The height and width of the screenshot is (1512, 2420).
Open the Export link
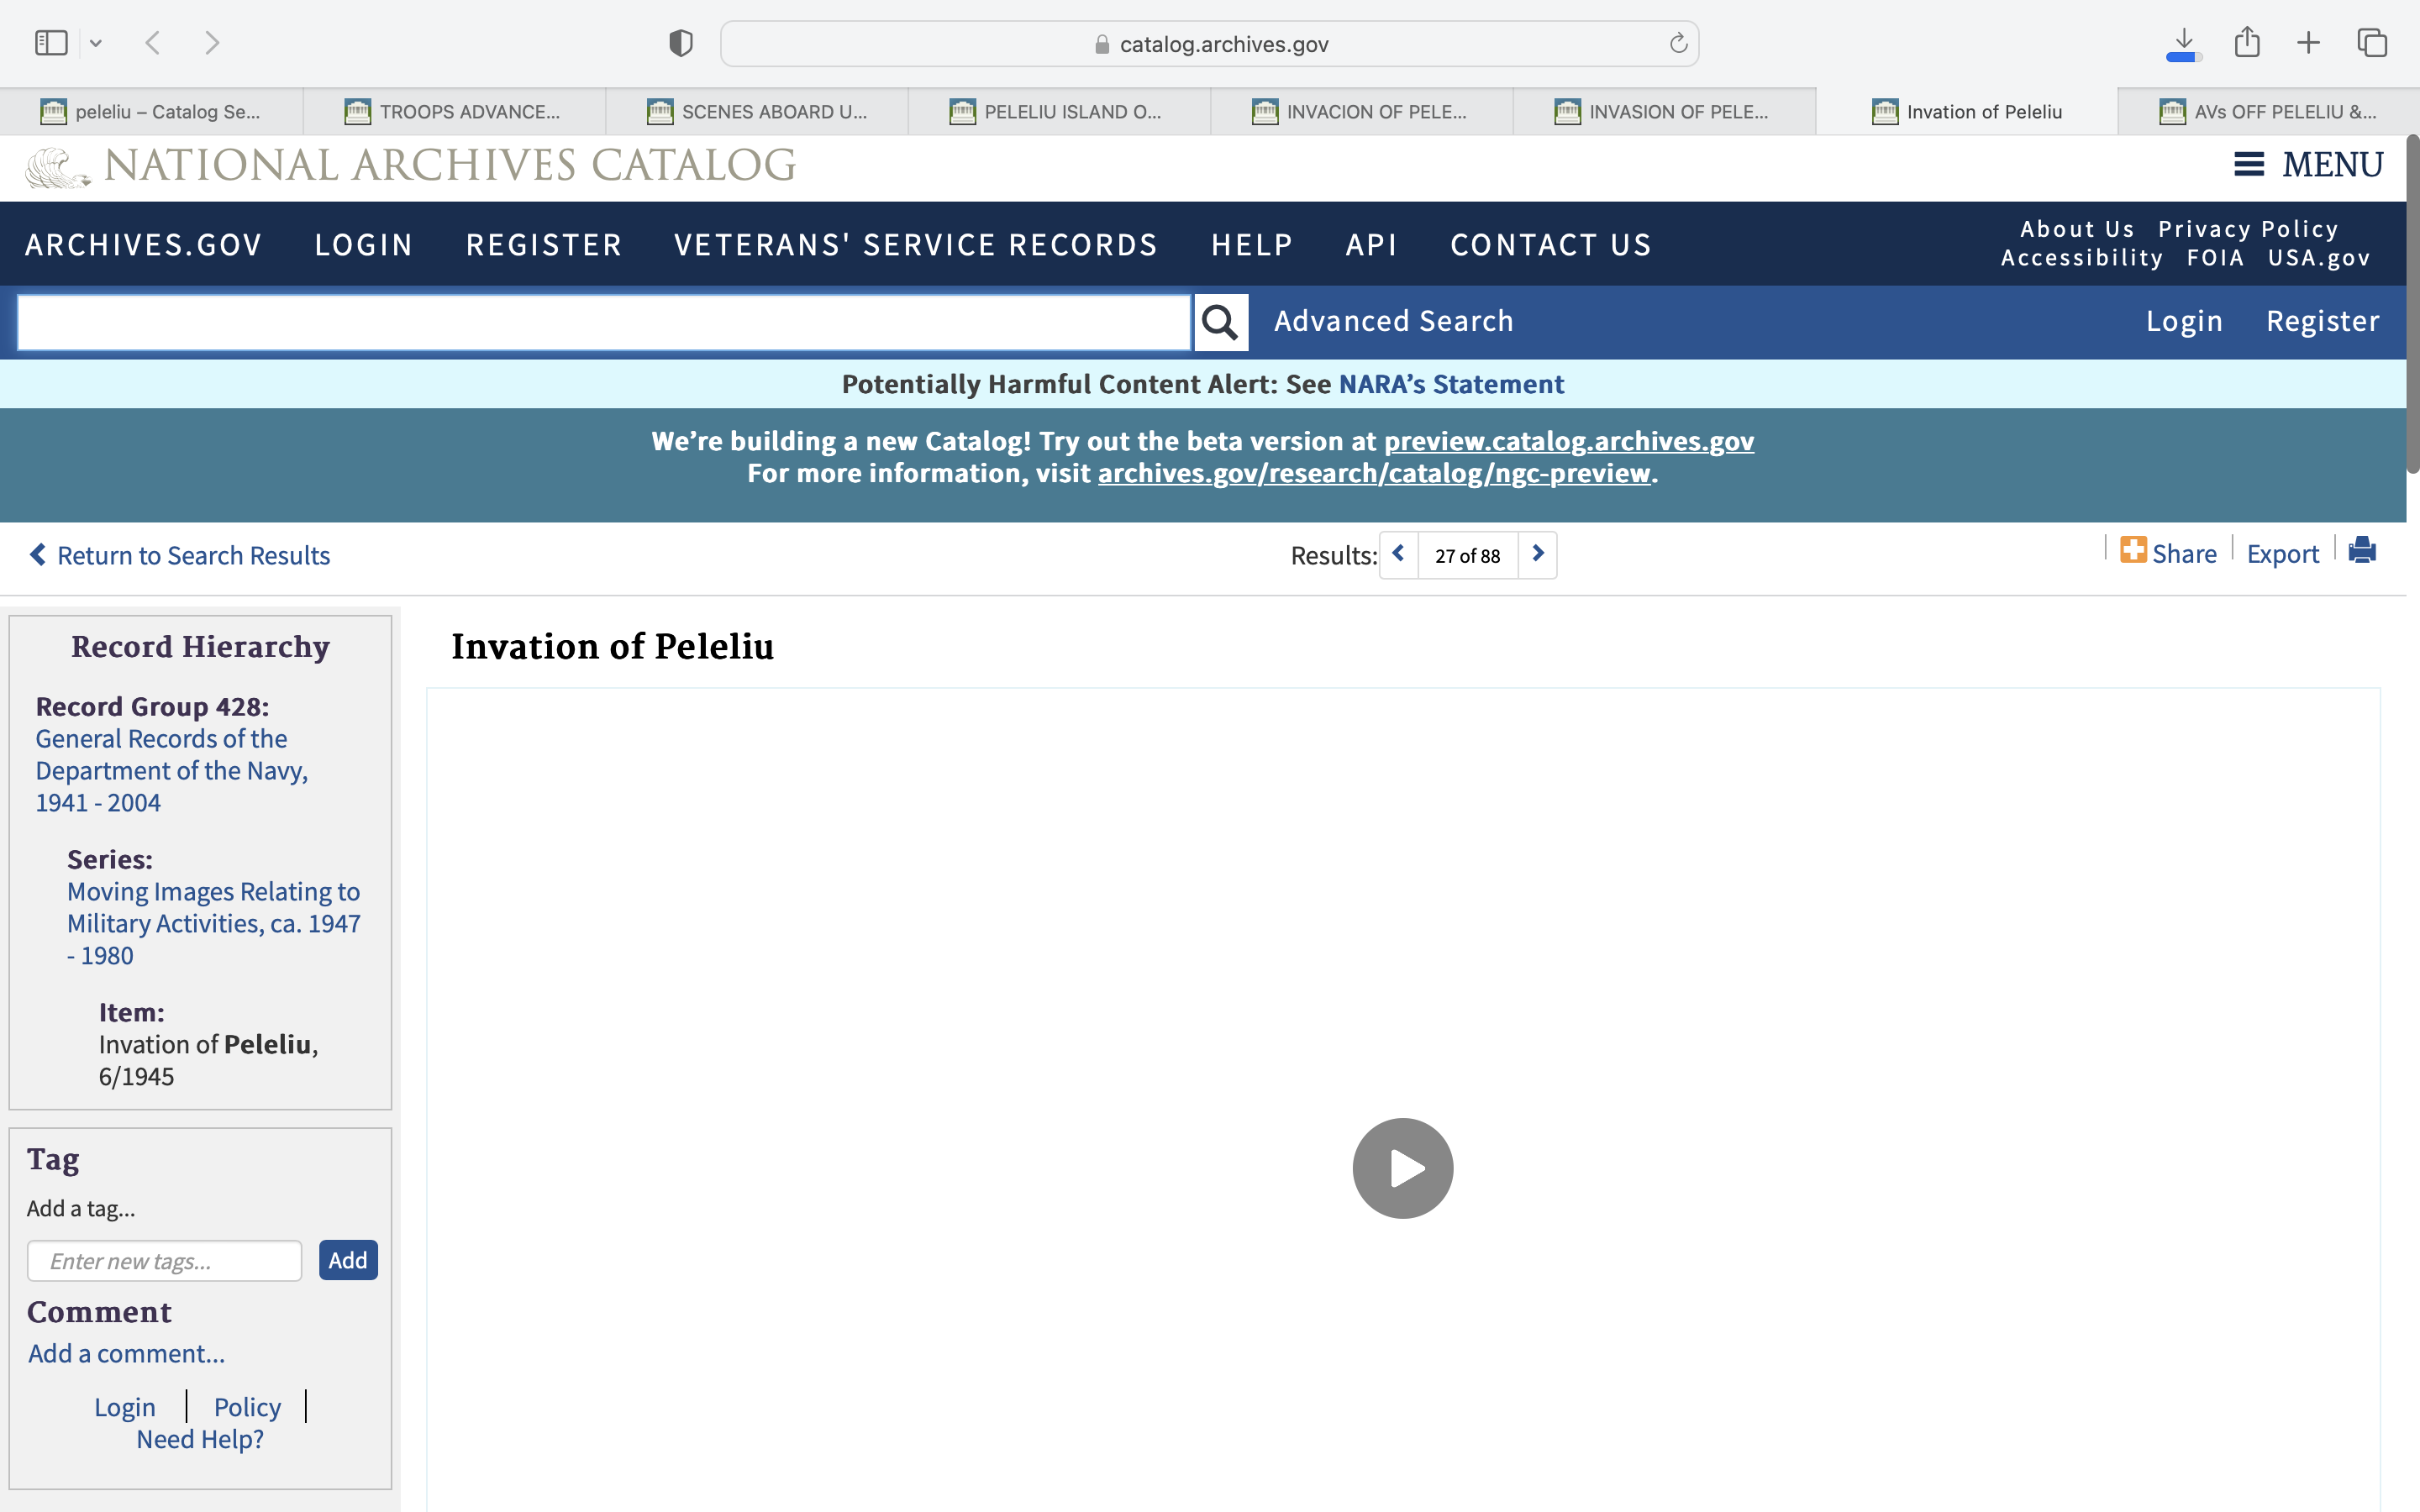click(2282, 554)
